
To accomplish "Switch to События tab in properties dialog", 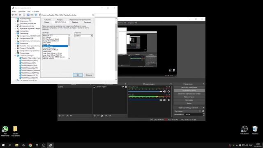I will click(x=48, y=20).
